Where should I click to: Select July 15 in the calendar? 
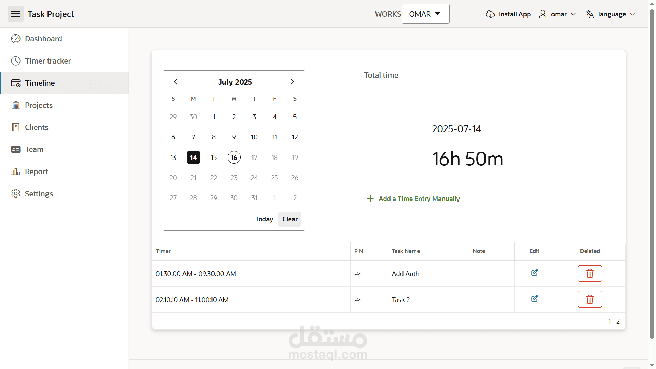(214, 158)
